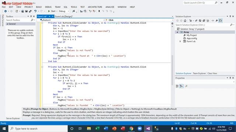Image resolution: width=236 pixels, height=132 pixels.
Task: Open the ANALYZE menu
Action: click(x=110, y=7)
